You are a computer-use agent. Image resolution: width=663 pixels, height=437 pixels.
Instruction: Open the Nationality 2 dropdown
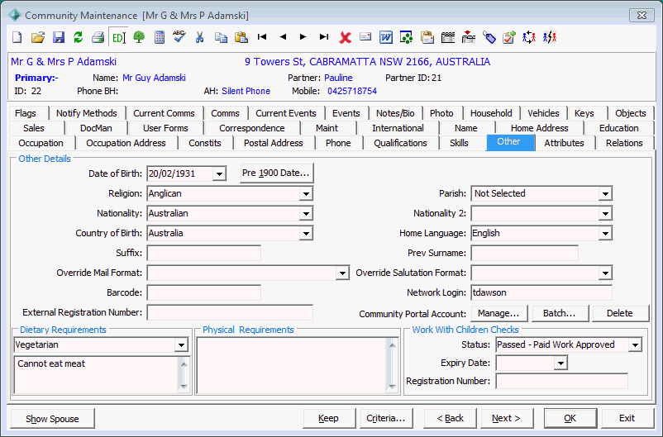pos(605,213)
